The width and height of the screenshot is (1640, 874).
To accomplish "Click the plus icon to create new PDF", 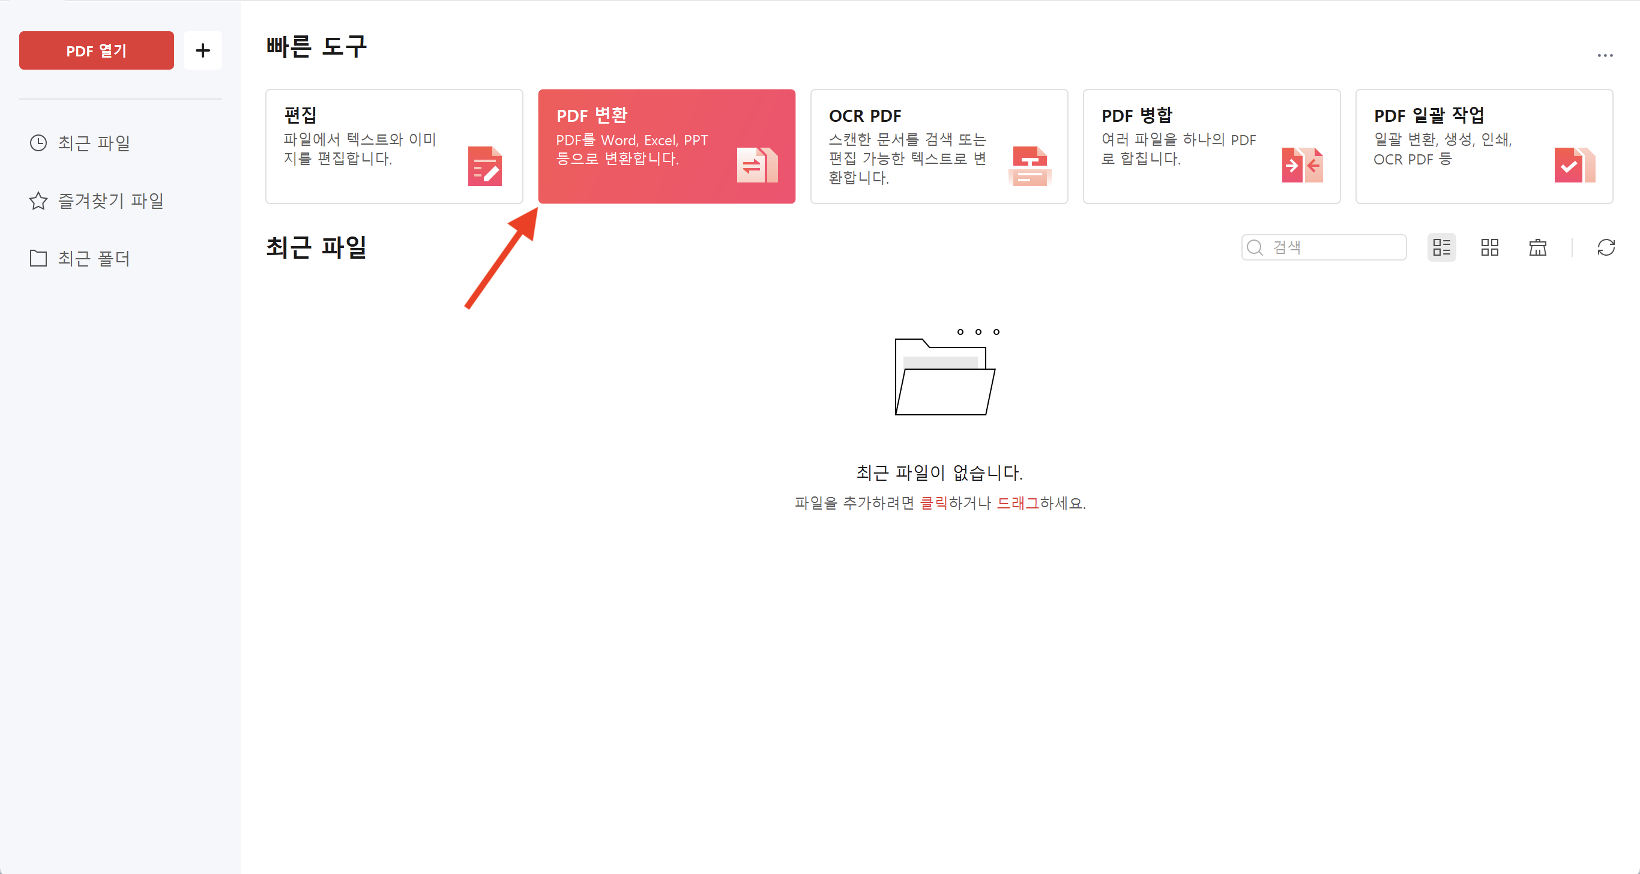I will [202, 50].
